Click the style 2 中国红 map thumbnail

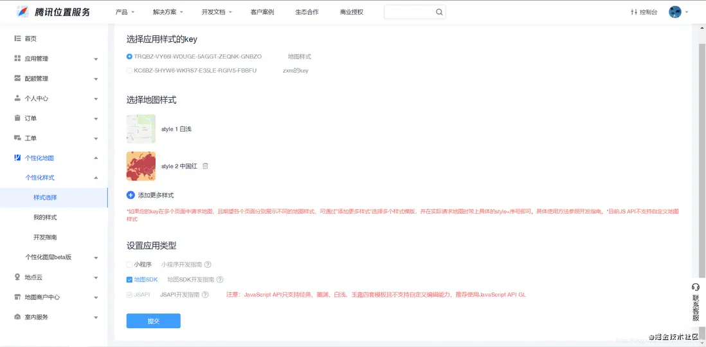(x=141, y=166)
